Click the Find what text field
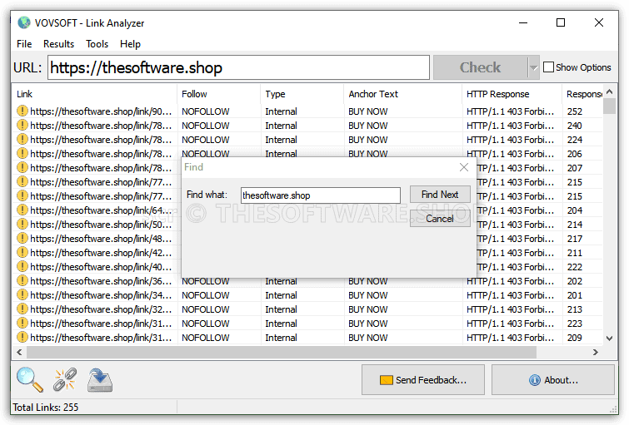The width and height of the screenshot is (629, 425). point(321,195)
